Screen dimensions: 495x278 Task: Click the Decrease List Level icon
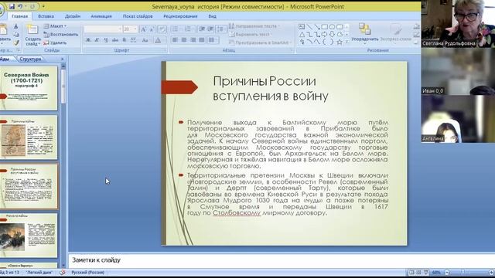pos(202,29)
